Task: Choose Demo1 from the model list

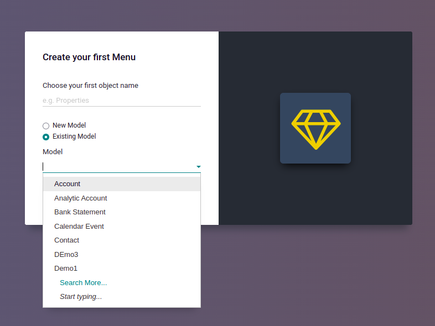Action: coord(122,269)
